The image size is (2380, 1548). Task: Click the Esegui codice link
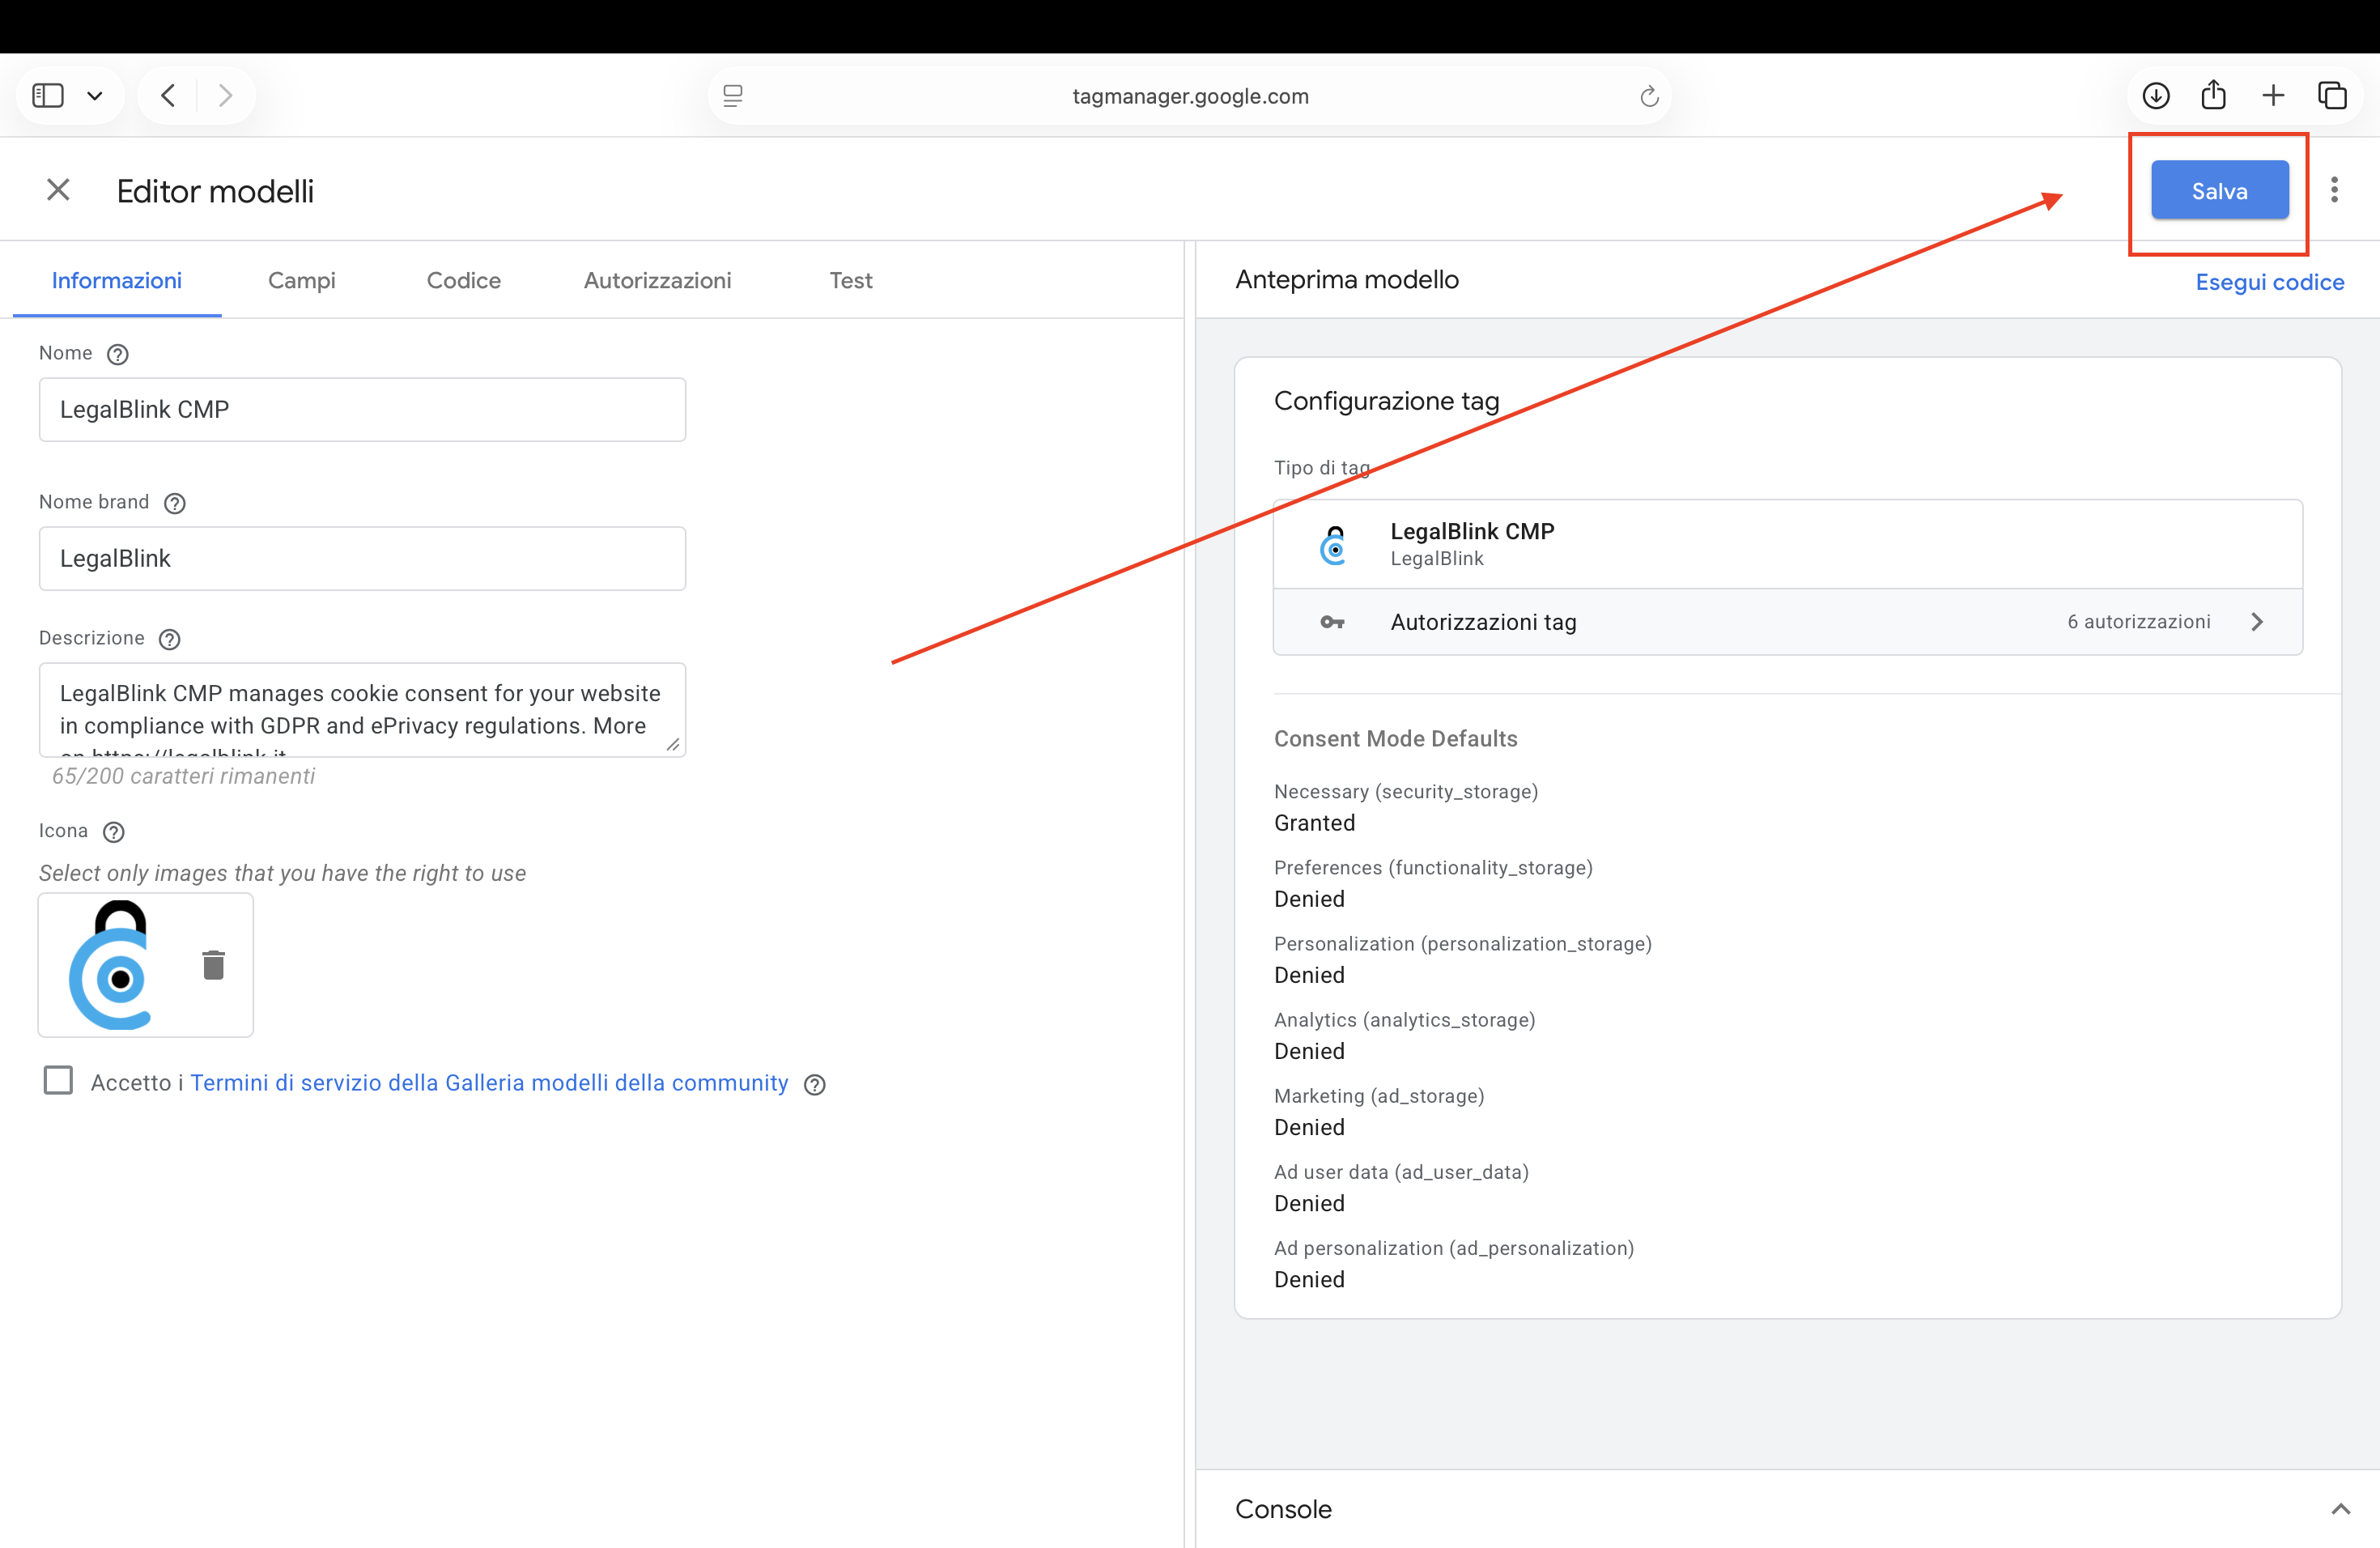coord(2269,282)
